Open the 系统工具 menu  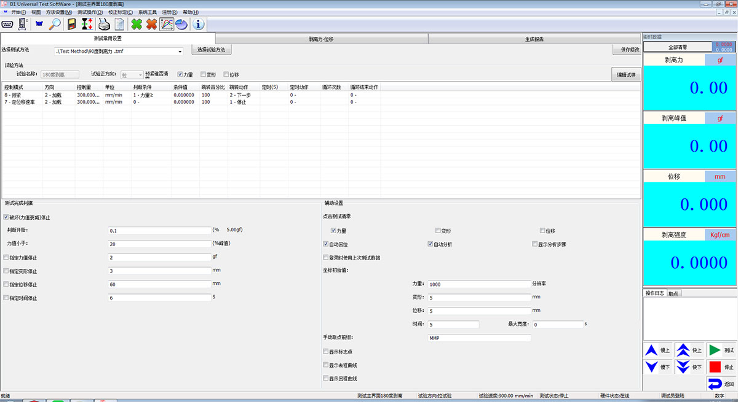pyautogui.click(x=148, y=12)
